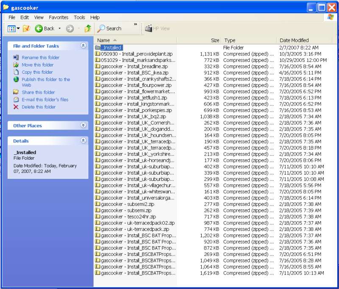The width and height of the screenshot is (339, 289).
Task: Click the Rename this folder link
Action: click(41, 58)
